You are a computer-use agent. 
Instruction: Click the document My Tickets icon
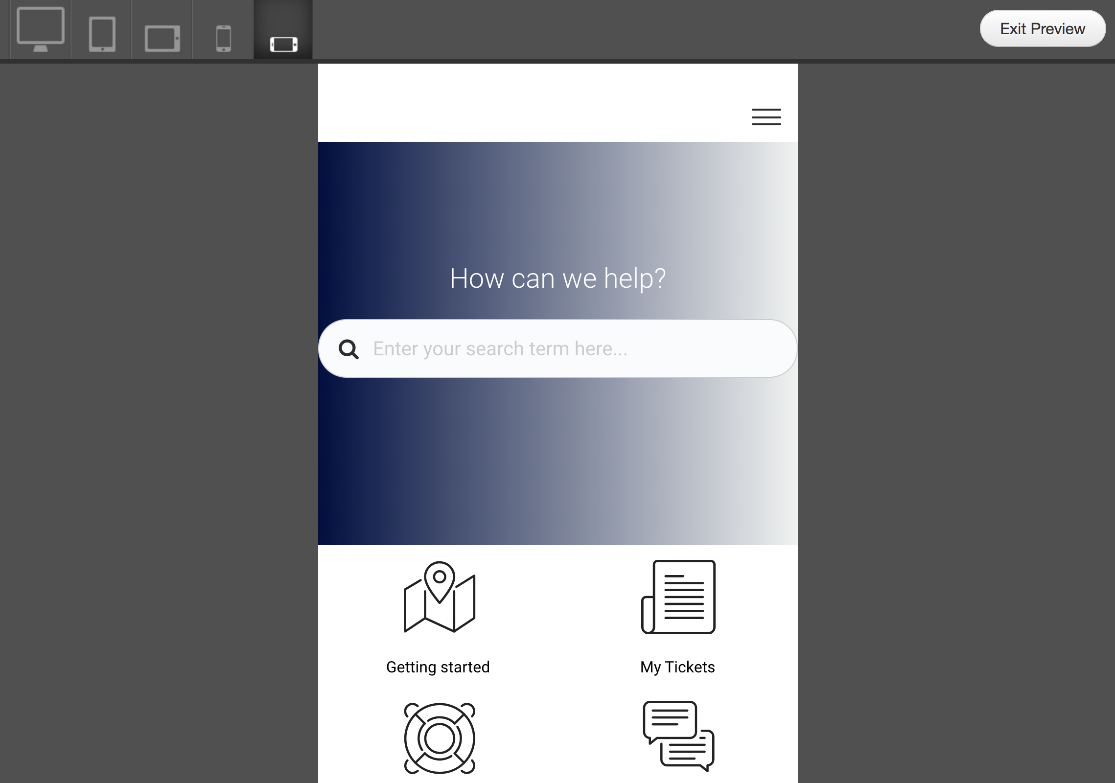pos(678,597)
